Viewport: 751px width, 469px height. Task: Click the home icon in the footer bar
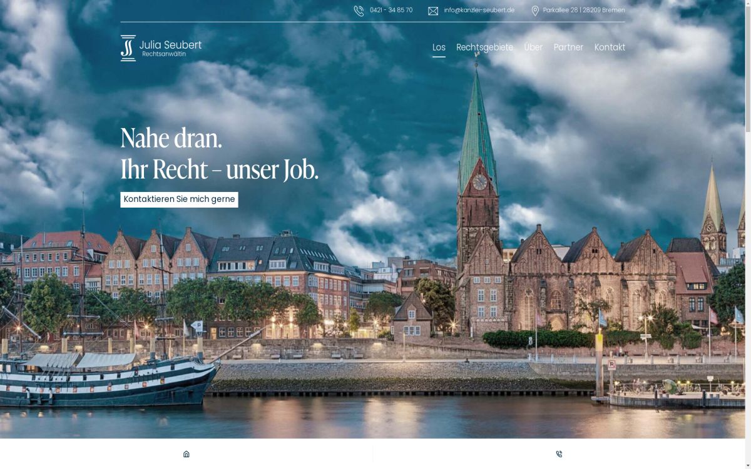coord(186,454)
